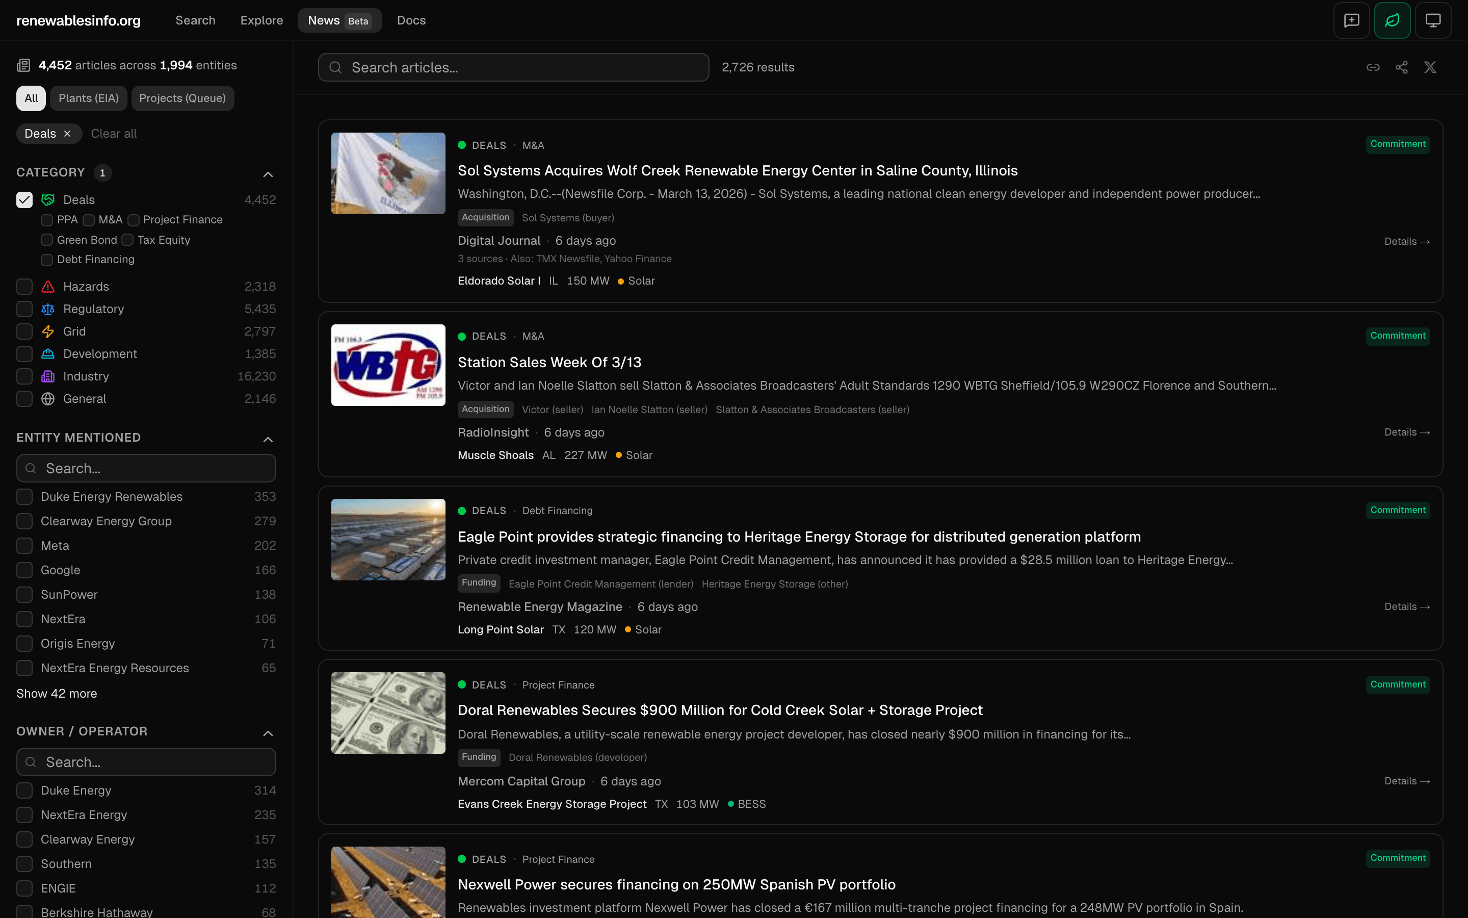
Task: Open the WBTG logo thumbnail
Action: pos(388,365)
